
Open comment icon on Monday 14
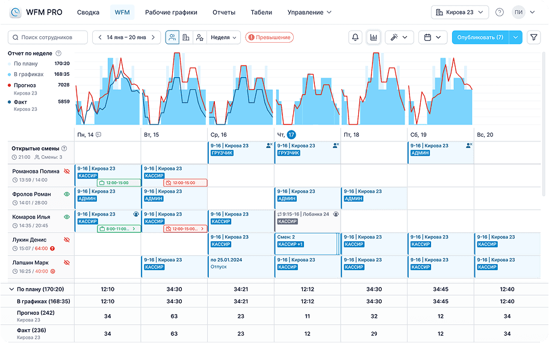pyautogui.click(x=98, y=135)
